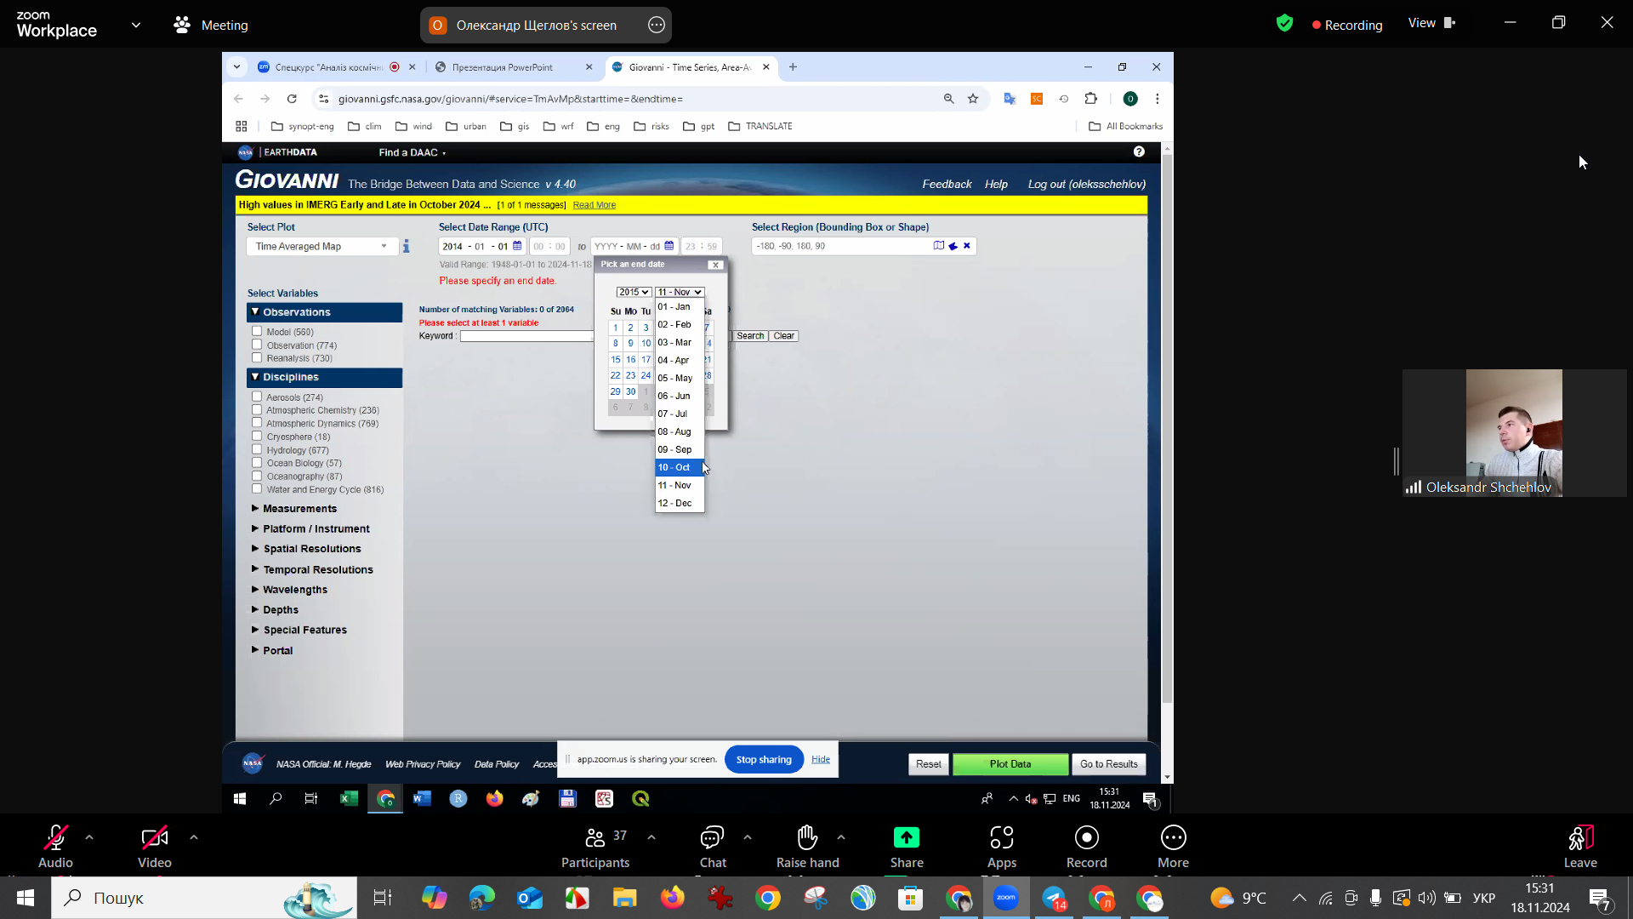Click the screen share options button

(x=656, y=26)
